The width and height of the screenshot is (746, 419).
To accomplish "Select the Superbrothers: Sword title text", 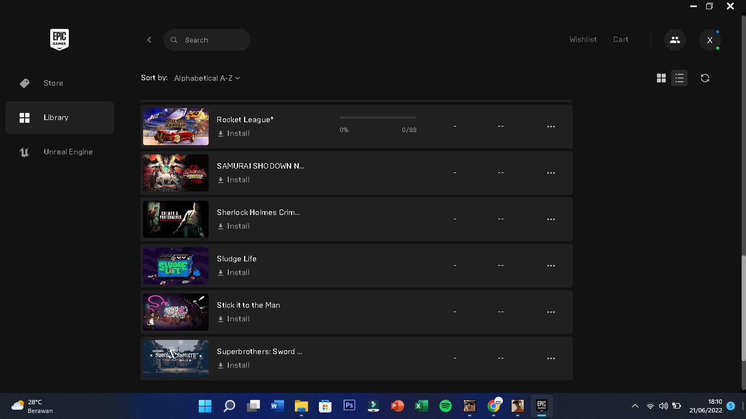I will point(259,351).
